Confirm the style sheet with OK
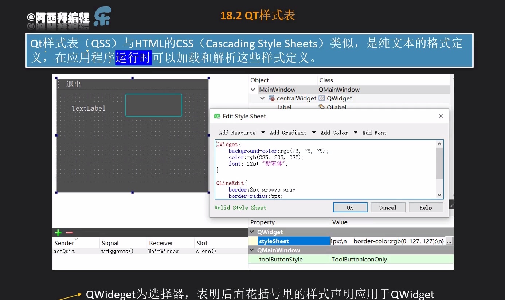505x300 pixels. point(350,207)
